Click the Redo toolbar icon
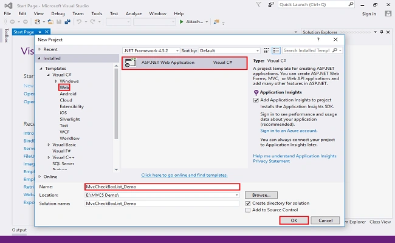 click(x=93, y=22)
